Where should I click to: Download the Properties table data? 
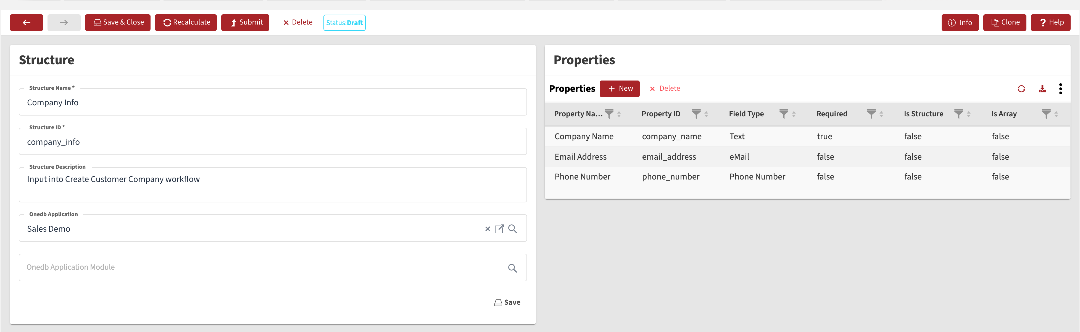[x=1042, y=89]
